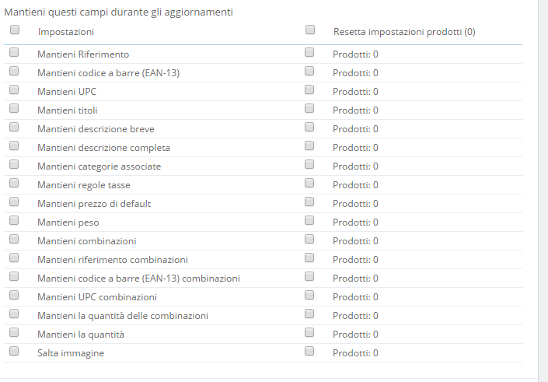Toggle the 'Salta immagine' checkbox
Image resolution: width=548 pixels, height=382 pixels.
point(14,352)
